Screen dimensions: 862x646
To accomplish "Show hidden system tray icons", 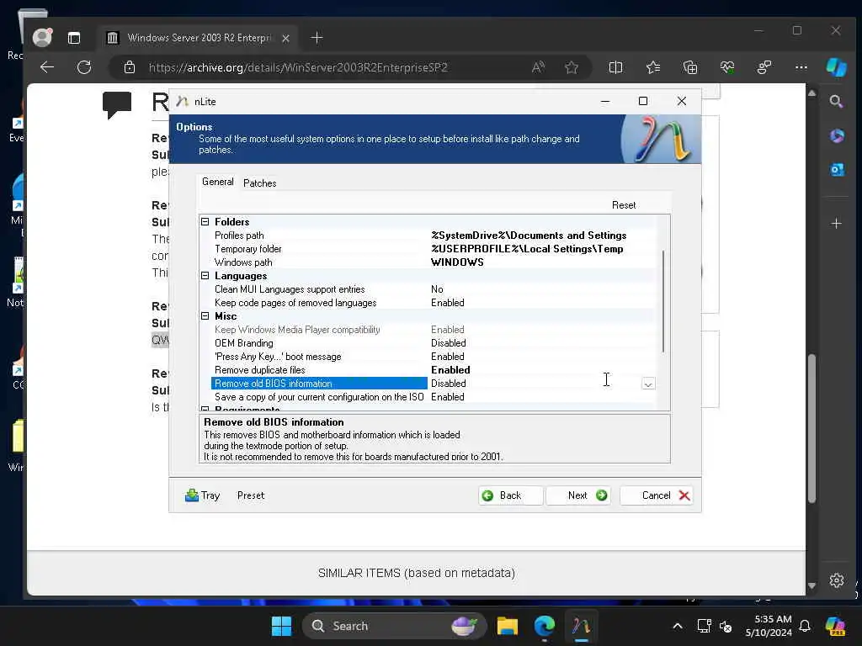I will (678, 626).
